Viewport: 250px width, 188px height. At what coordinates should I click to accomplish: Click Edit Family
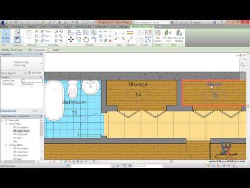pos(158,36)
